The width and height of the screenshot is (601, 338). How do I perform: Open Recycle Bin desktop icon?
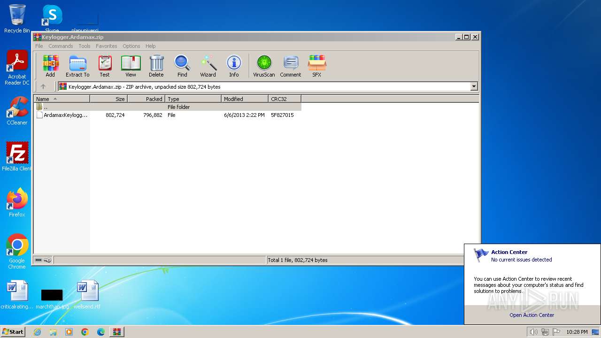pos(17,19)
